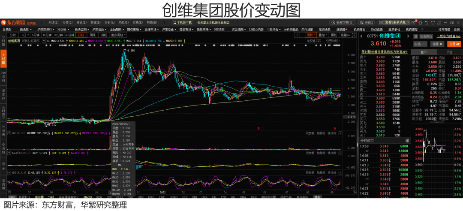Go to the home page icon

click(x=421, y=22)
